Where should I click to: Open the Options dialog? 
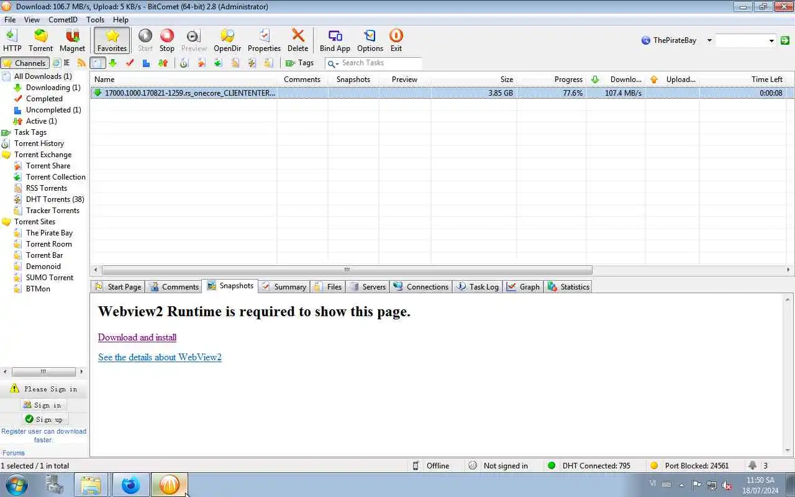coord(370,40)
